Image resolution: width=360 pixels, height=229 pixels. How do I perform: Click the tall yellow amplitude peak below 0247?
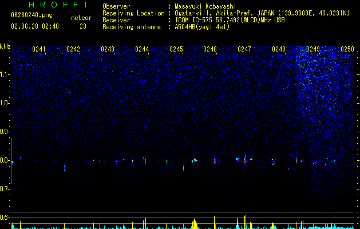tap(246, 222)
